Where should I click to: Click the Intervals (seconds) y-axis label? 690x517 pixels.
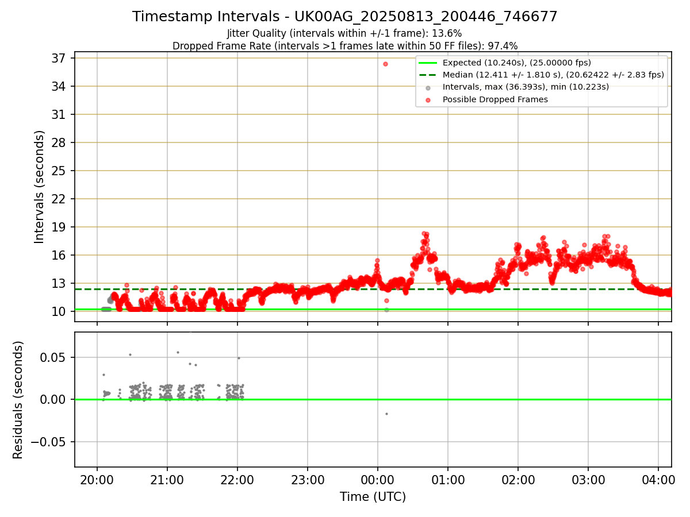pyautogui.click(x=39, y=187)
